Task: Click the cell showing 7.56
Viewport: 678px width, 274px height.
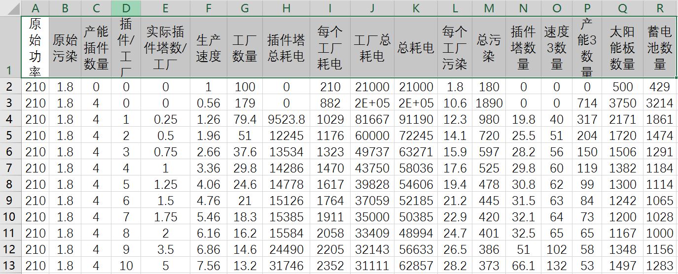Action: [209, 266]
